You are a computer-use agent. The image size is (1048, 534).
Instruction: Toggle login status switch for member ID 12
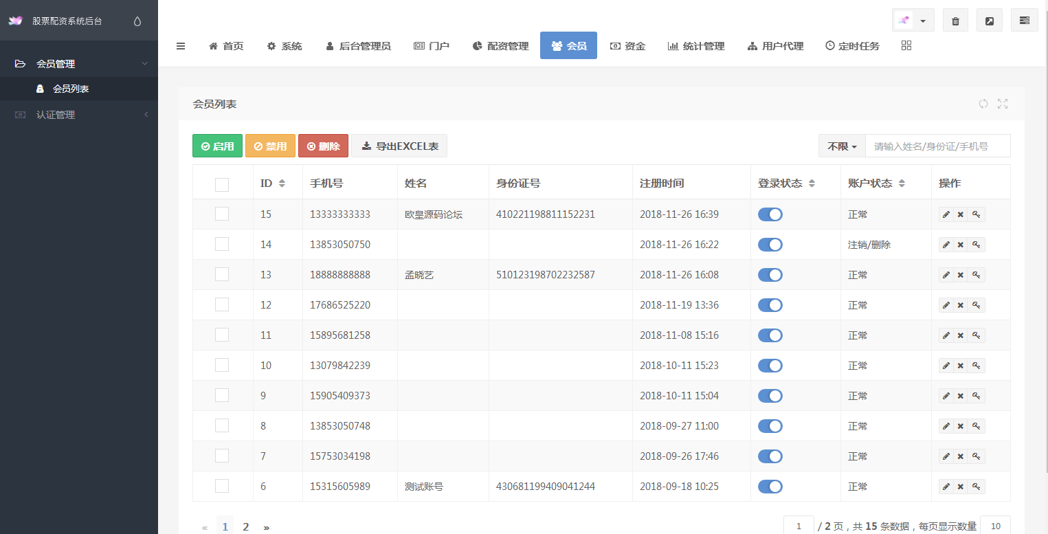click(770, 304)
